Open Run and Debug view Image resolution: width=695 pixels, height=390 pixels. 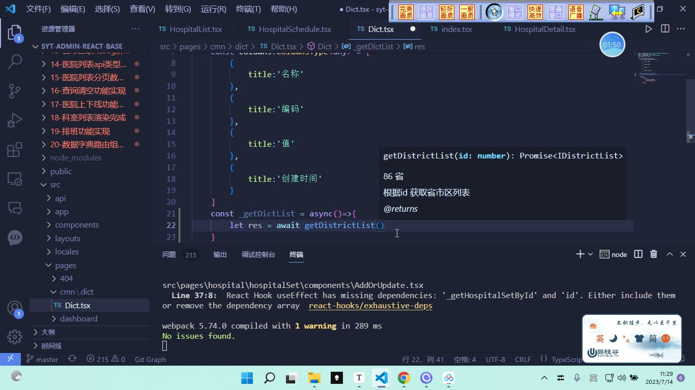pos(15,120)
